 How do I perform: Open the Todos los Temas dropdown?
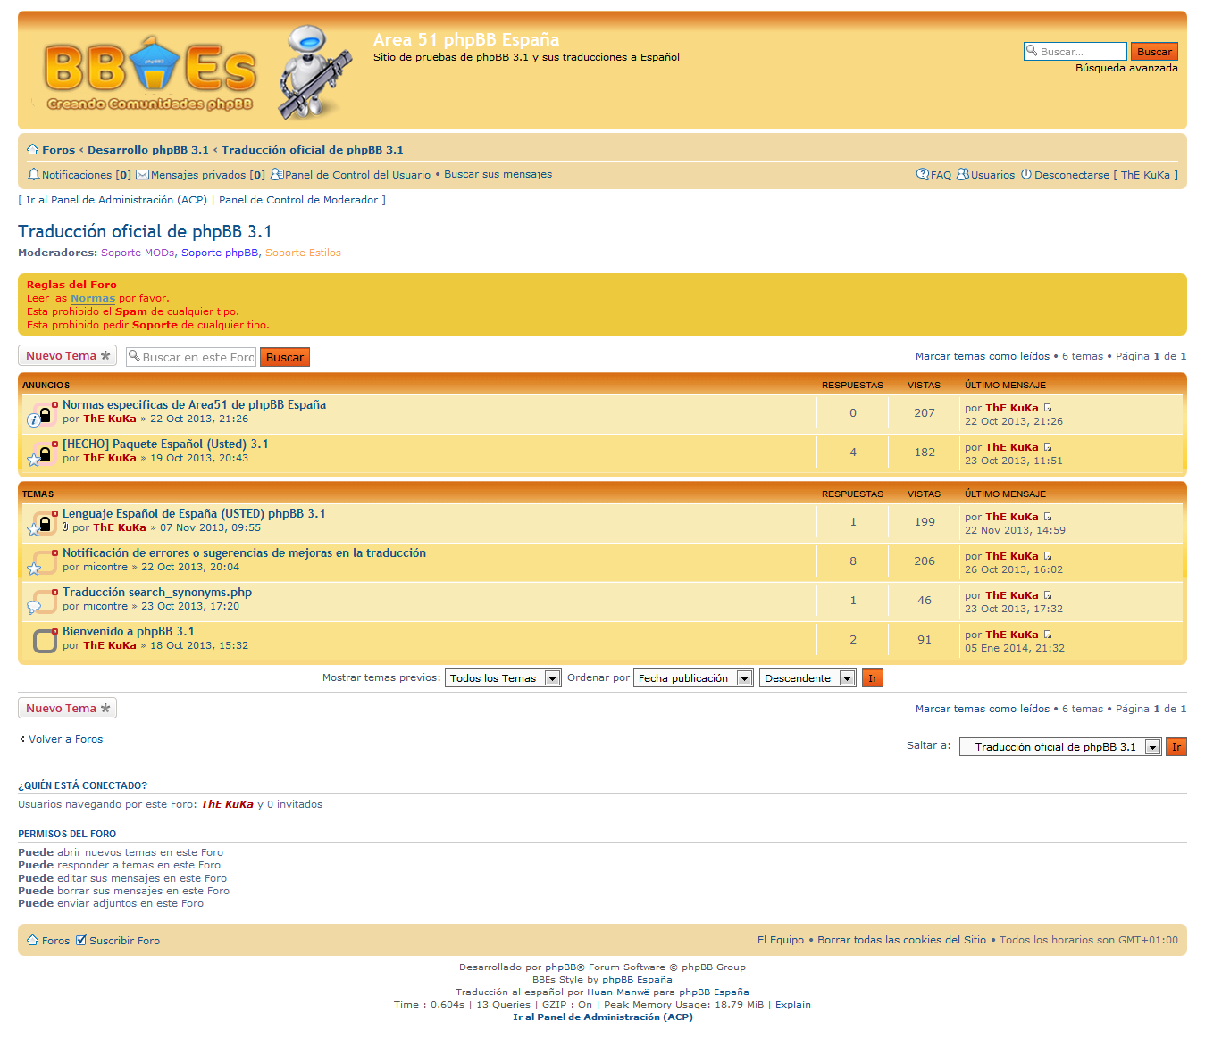(x=503, y=678)
